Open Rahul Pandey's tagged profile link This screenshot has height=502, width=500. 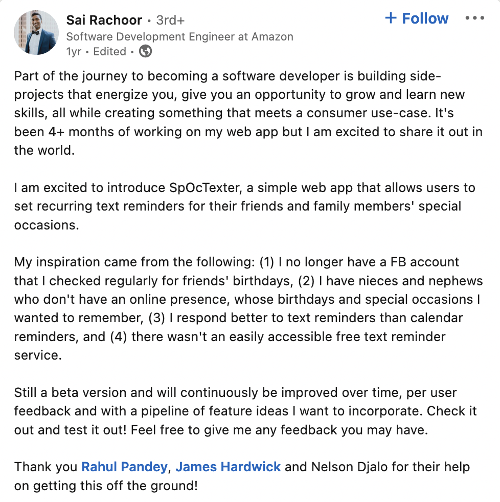click(124, 467)
